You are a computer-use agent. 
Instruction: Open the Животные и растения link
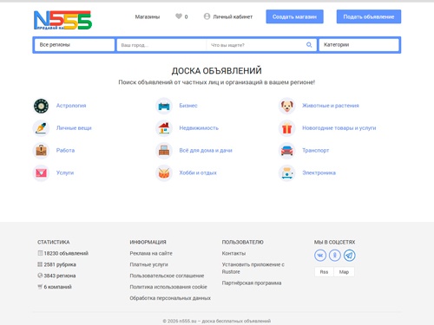[331, 106]
